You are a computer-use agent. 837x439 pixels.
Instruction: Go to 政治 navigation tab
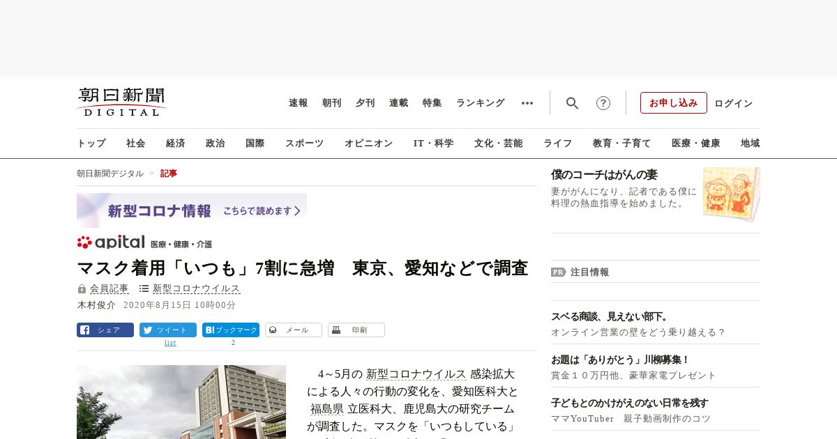point(216,144)
